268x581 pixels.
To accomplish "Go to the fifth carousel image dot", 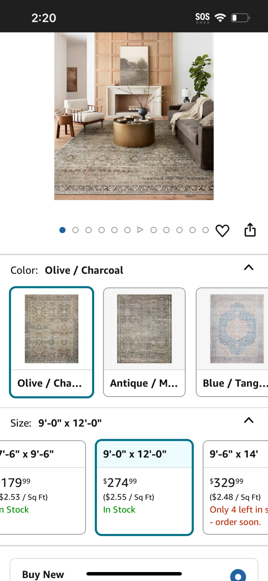I will [114, 230].
